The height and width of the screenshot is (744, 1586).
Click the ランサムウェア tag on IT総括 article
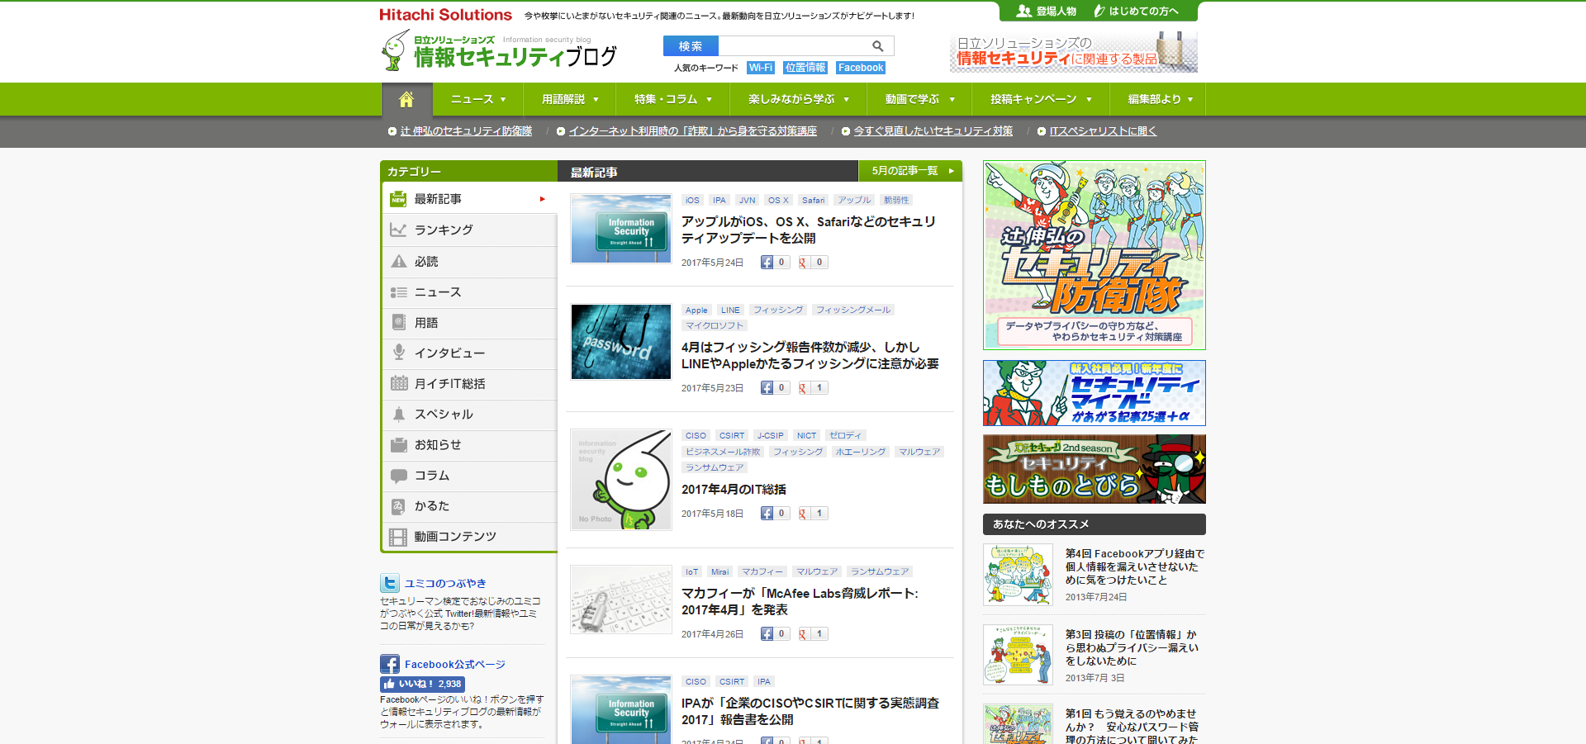pos(715,467)
